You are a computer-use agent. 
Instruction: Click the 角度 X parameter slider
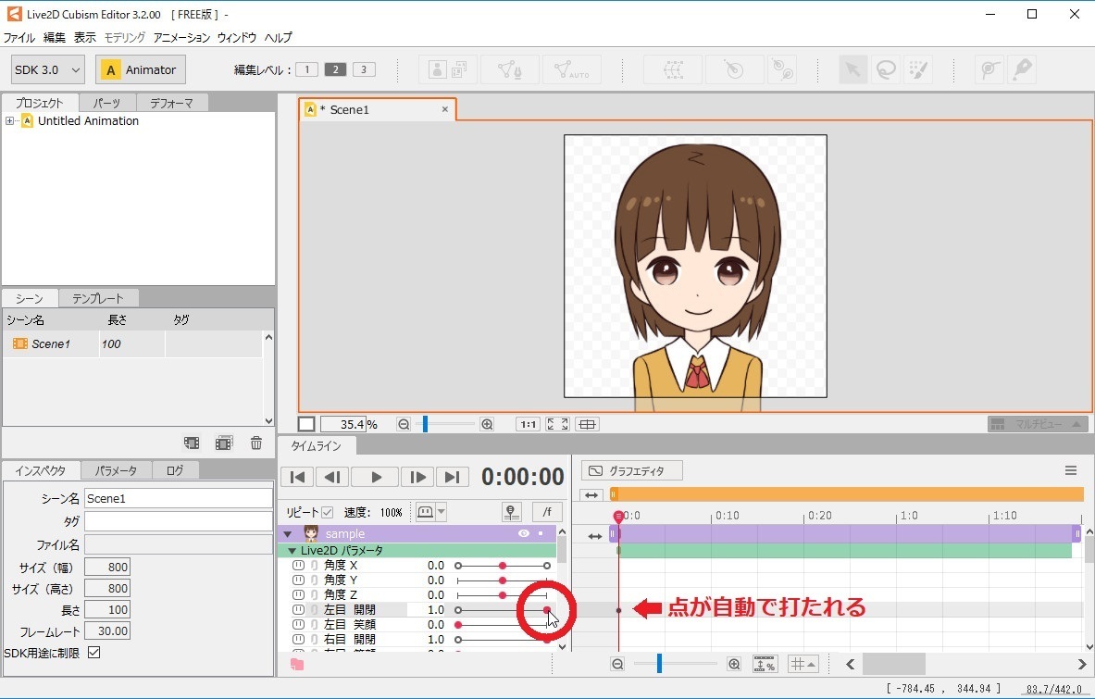tap(502, 566)
